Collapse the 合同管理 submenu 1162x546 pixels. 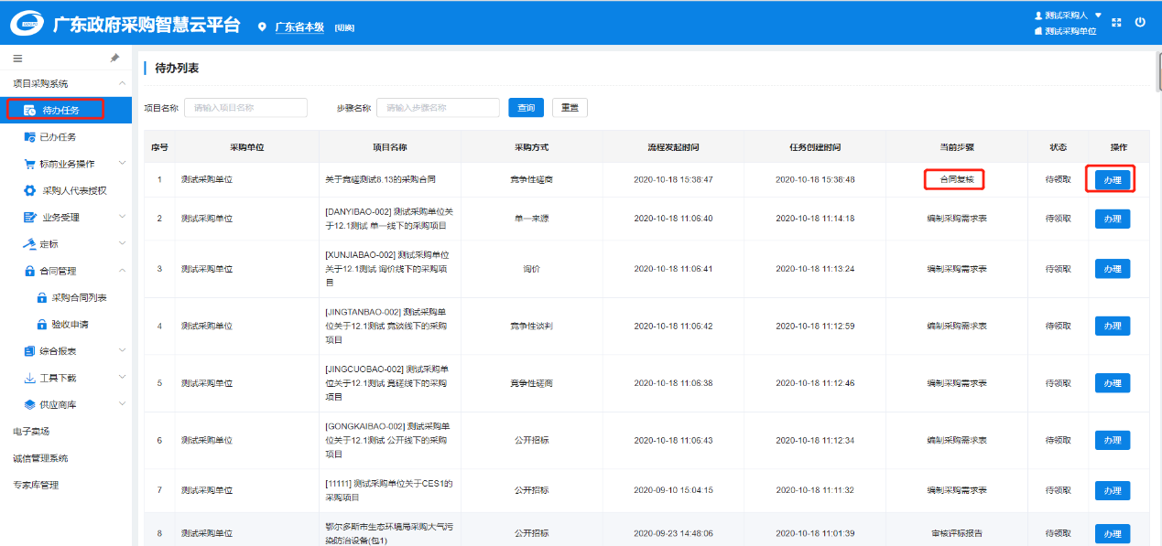coord(122,271)
